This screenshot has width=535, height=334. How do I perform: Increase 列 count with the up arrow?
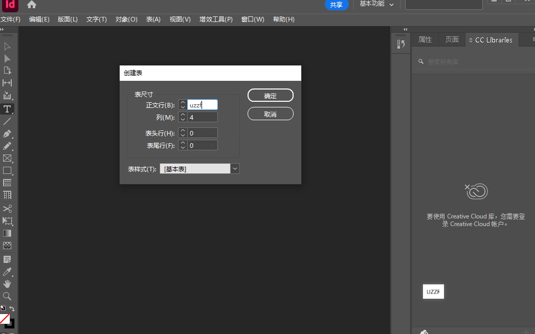click(183, 115)
